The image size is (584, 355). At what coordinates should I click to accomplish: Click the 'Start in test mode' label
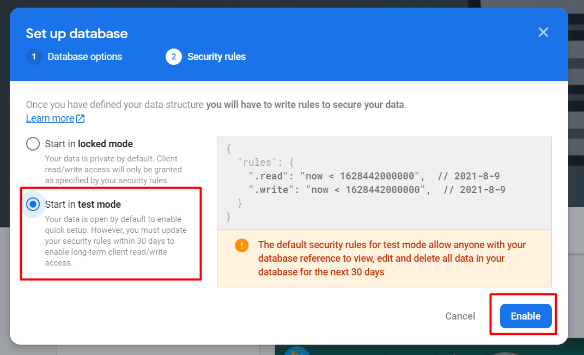83,204
